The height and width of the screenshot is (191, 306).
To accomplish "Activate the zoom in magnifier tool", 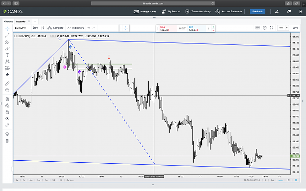I will pyautogui.click(x=7, y=90).
